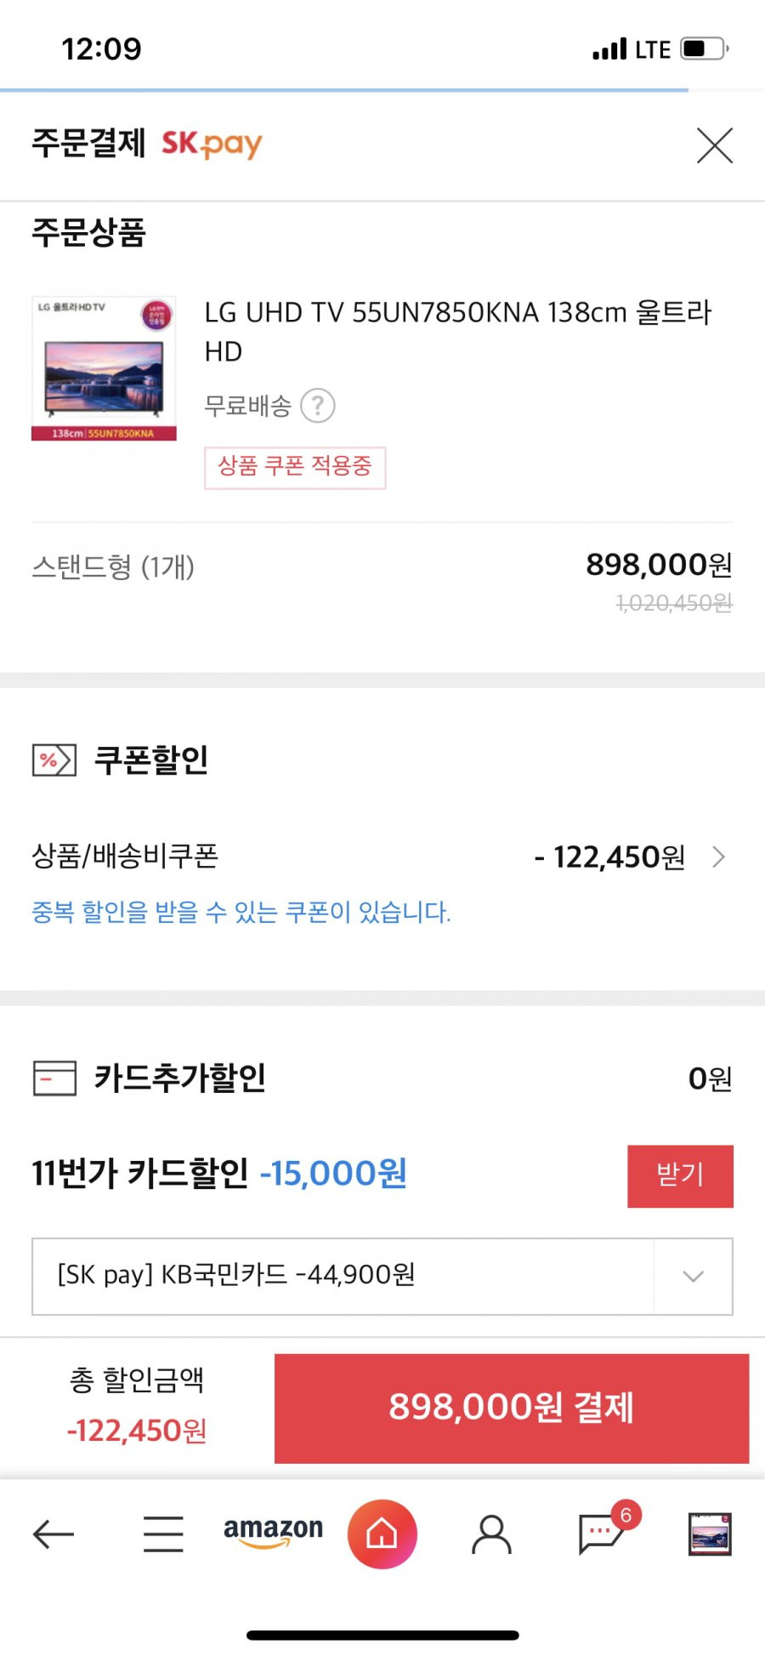Tap the free shipping question mark icon

point(318,406)
